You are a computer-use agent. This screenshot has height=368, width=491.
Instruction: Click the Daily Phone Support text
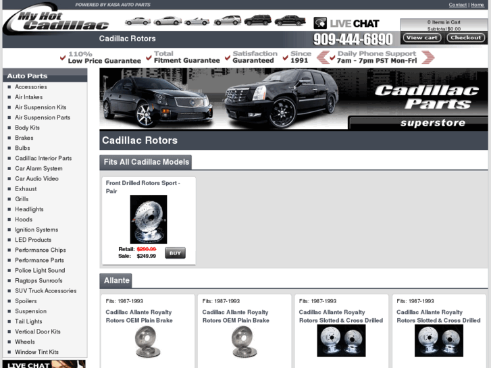click(376, 57)
